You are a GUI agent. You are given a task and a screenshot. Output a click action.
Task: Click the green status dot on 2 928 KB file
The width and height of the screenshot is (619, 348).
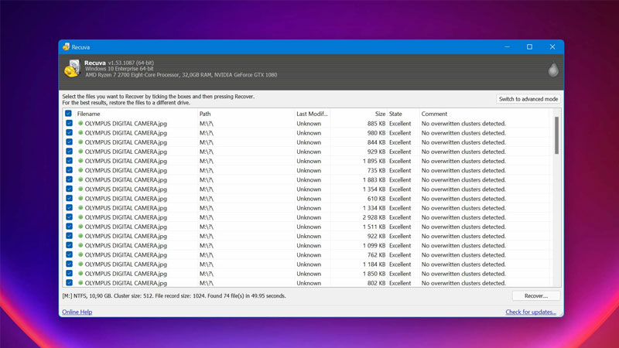coord(80,217)
